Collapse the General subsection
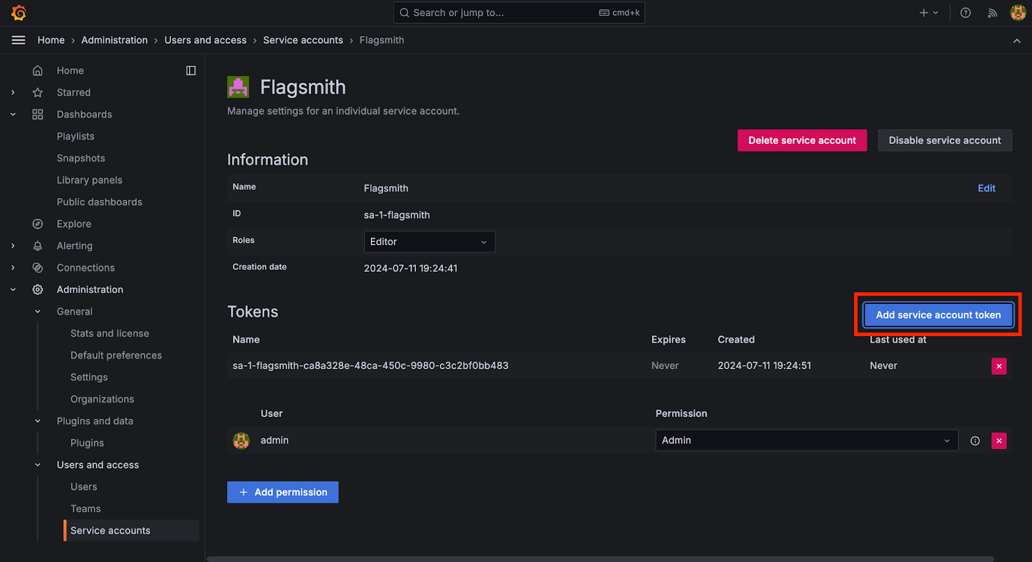The image size is (1032, 562). (37, 312)
